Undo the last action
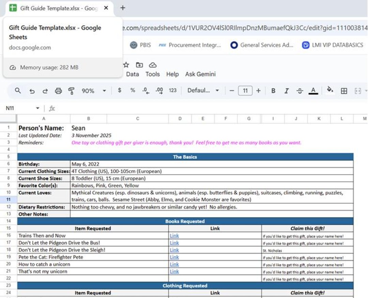 coord(32,91)
